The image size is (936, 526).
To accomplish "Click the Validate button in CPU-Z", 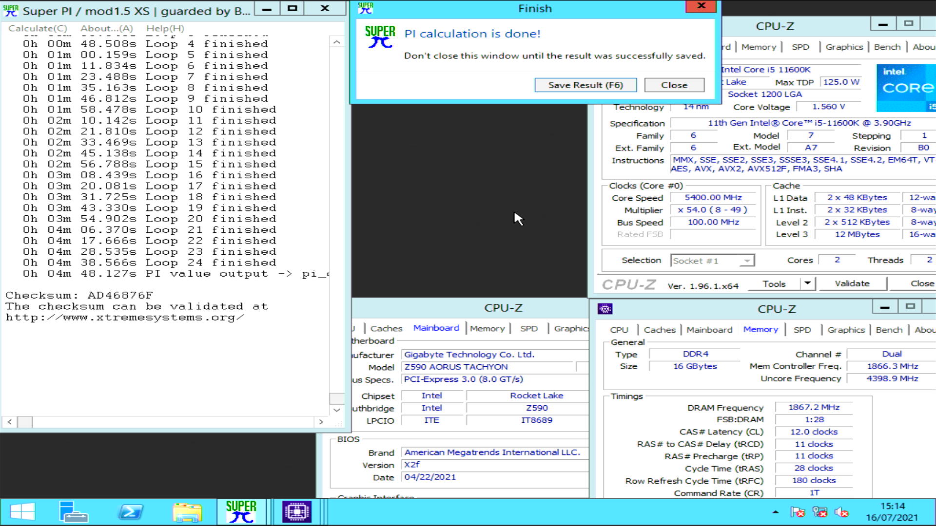I will (852, 283).
